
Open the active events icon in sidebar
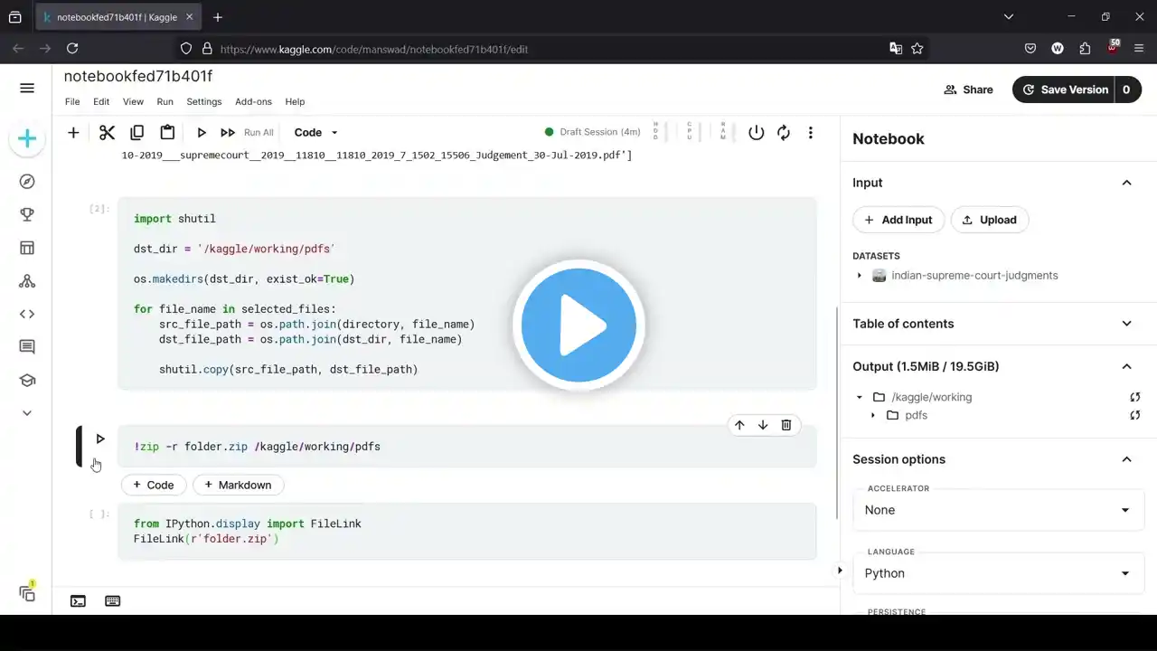(x=27, y=593)
